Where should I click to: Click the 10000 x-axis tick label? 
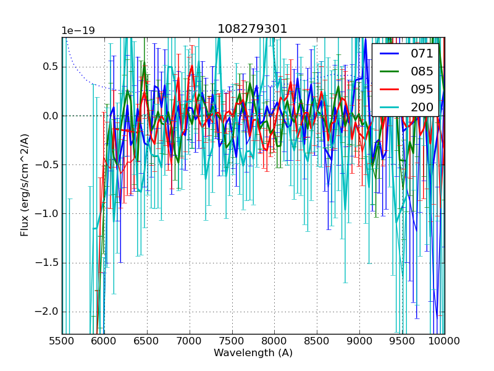coord(445,341)
